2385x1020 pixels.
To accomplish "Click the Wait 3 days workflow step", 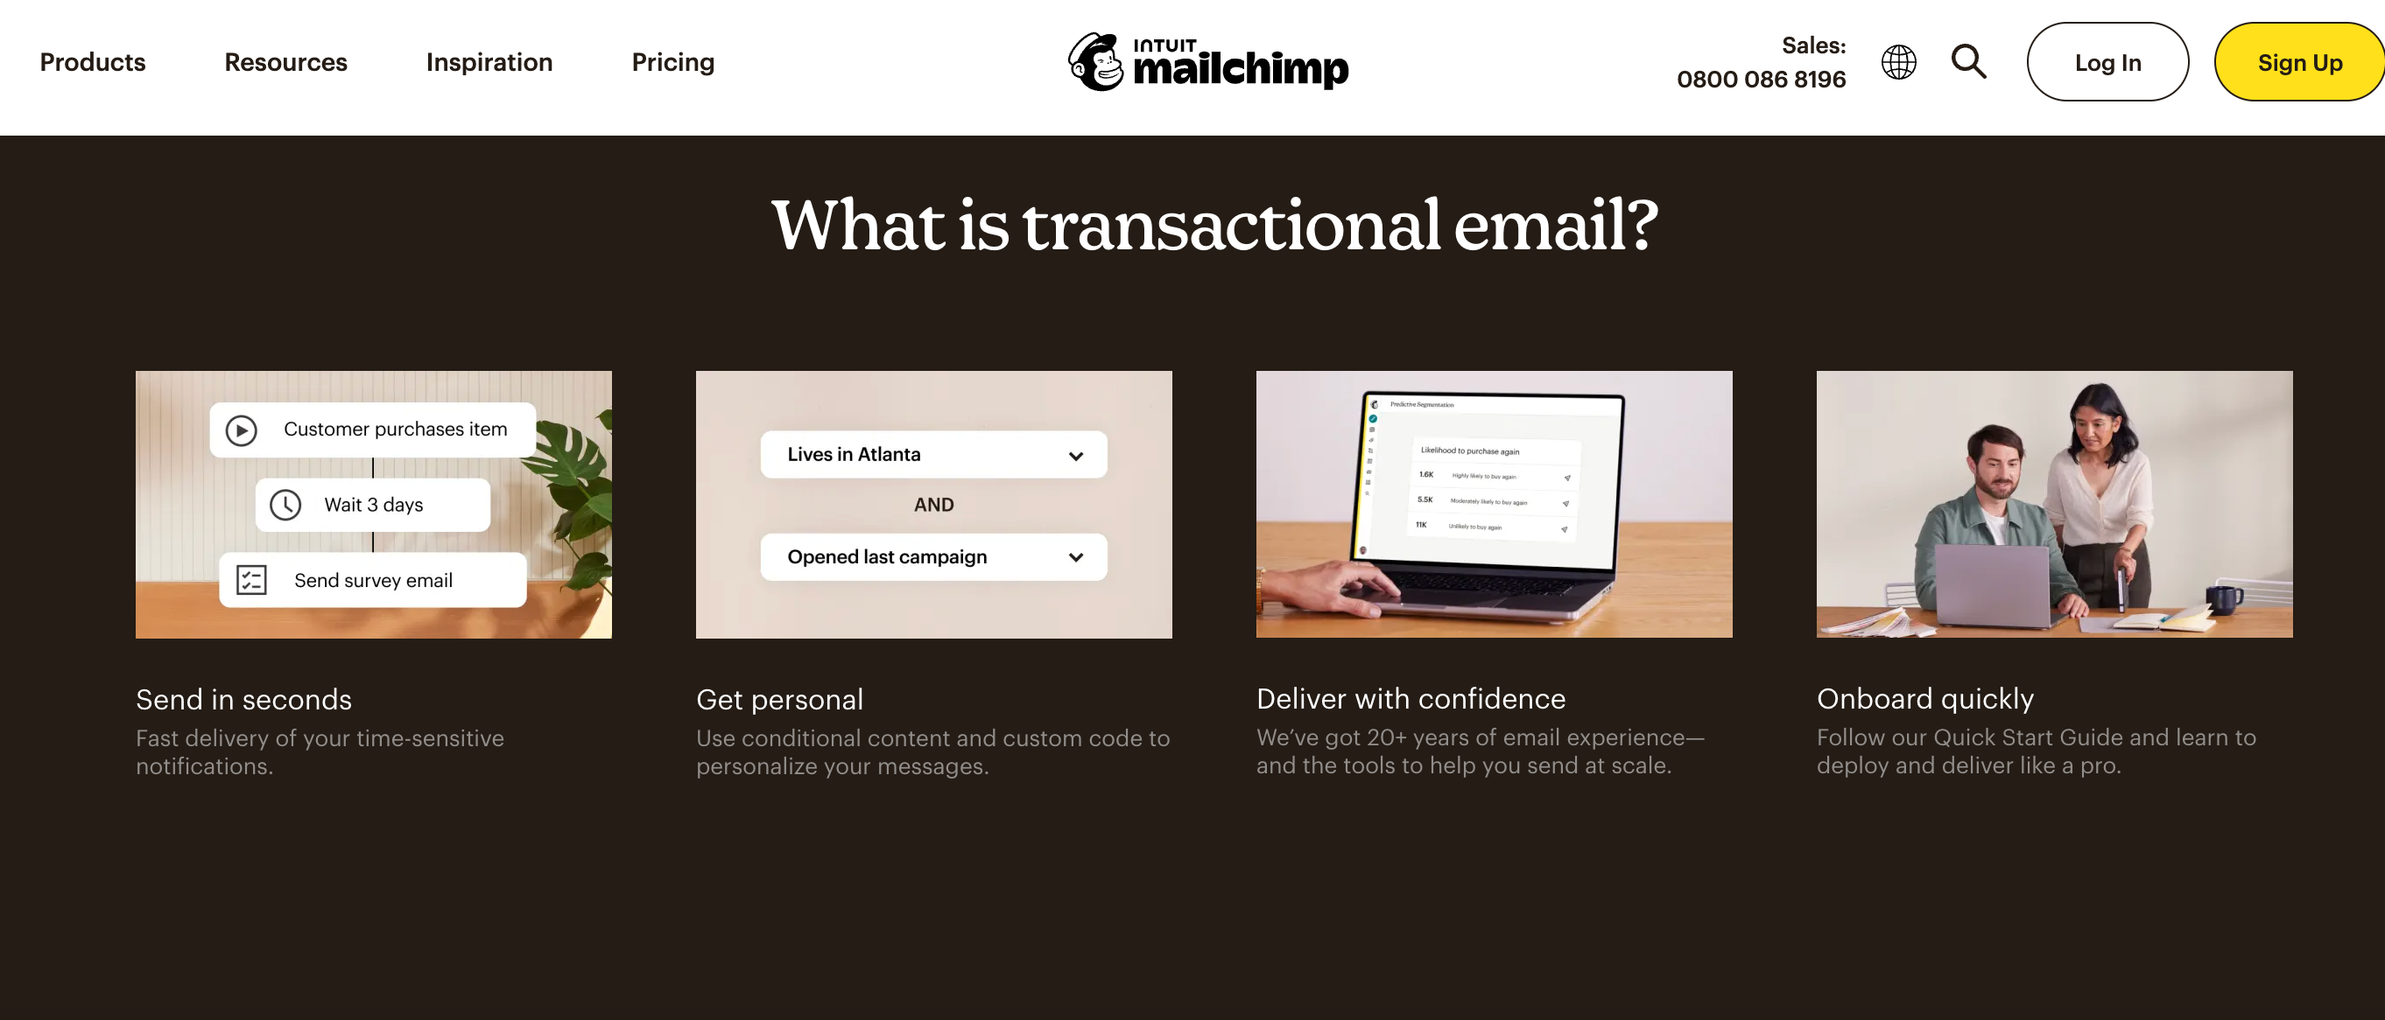I will click(374, 505).
